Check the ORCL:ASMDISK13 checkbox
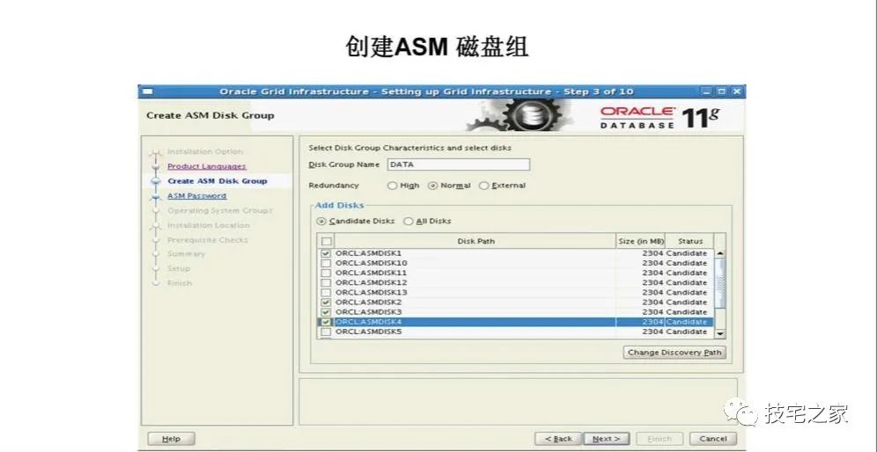The height and width of the screenshot is (452, 877). click(326, 293)
